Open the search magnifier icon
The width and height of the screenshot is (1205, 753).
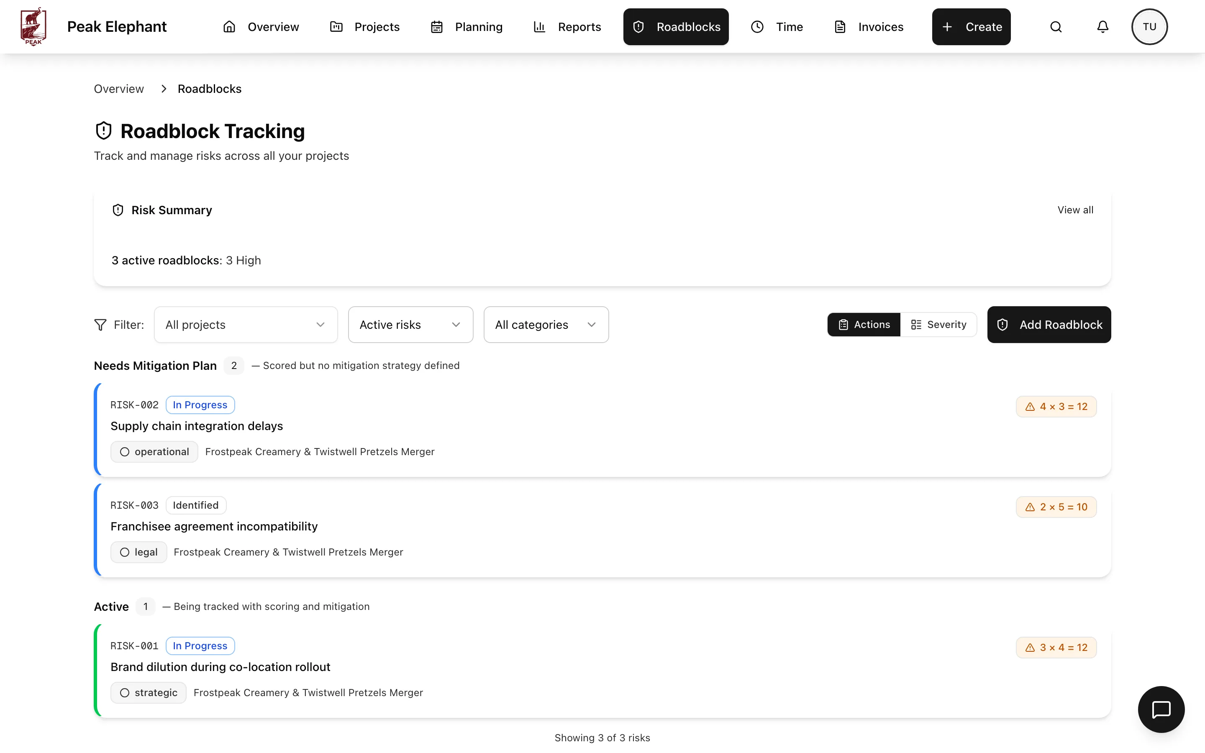[x=1056, y=27]
